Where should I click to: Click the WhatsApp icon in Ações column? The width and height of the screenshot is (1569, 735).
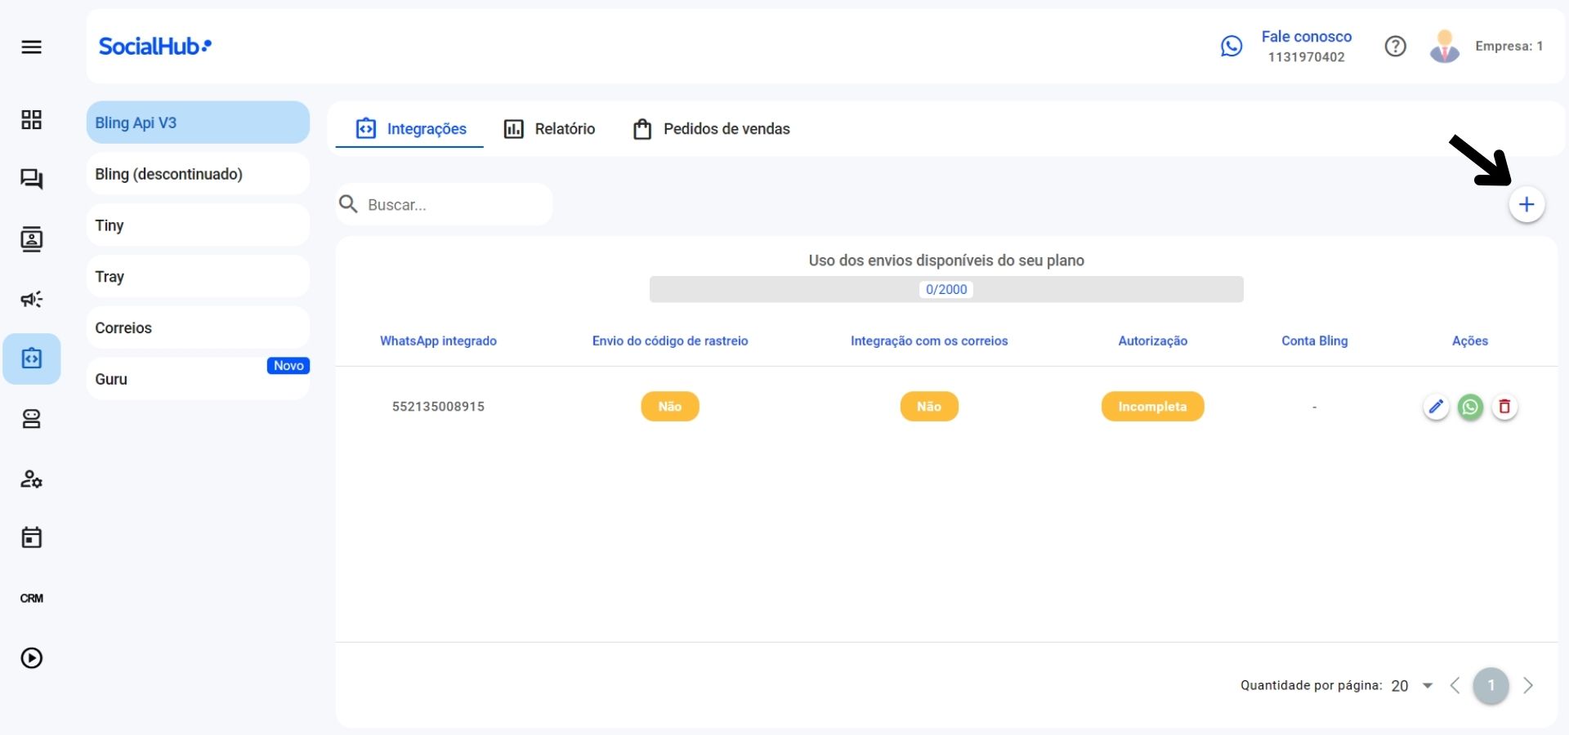click(x=1471, y=407)
